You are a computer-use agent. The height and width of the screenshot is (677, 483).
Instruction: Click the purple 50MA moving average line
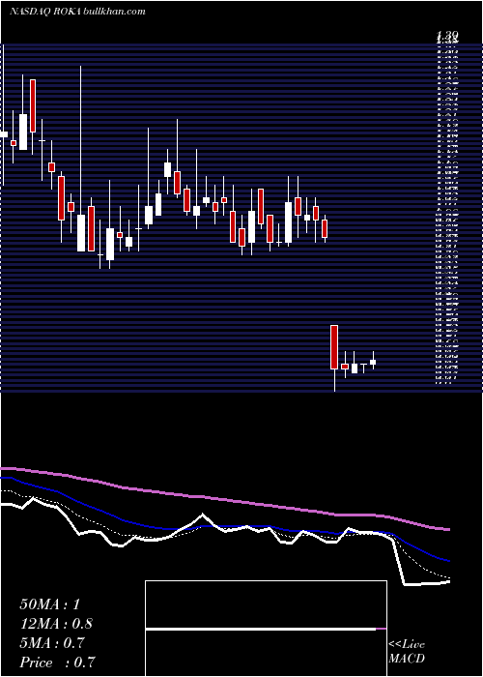[224, 500]
